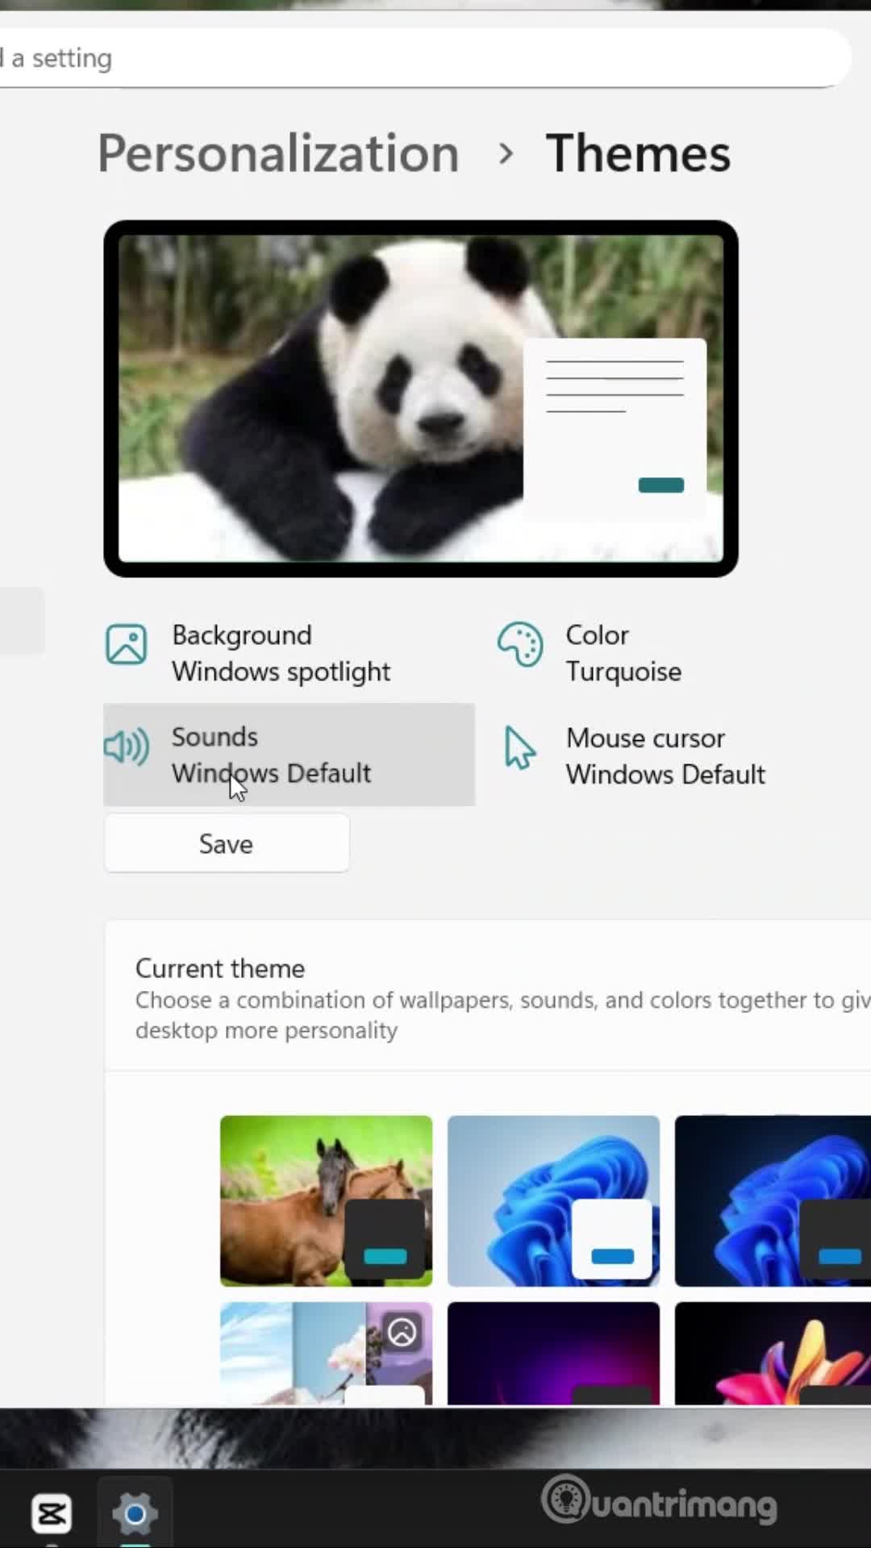Select the colorful flower dark theme
The image size is (871, 1548).
(773, 1353)
